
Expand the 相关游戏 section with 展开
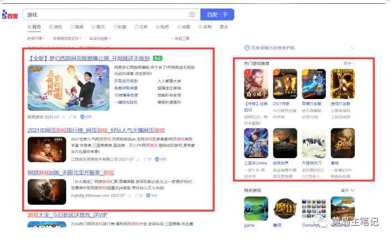click(347, 190)
